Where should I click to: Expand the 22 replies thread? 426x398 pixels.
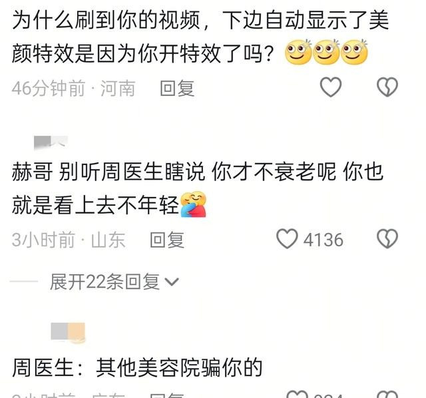click(114, 282)
